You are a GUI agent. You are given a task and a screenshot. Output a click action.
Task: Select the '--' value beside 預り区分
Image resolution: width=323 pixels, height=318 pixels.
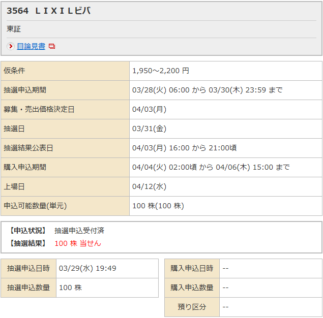tap(225, 307)
